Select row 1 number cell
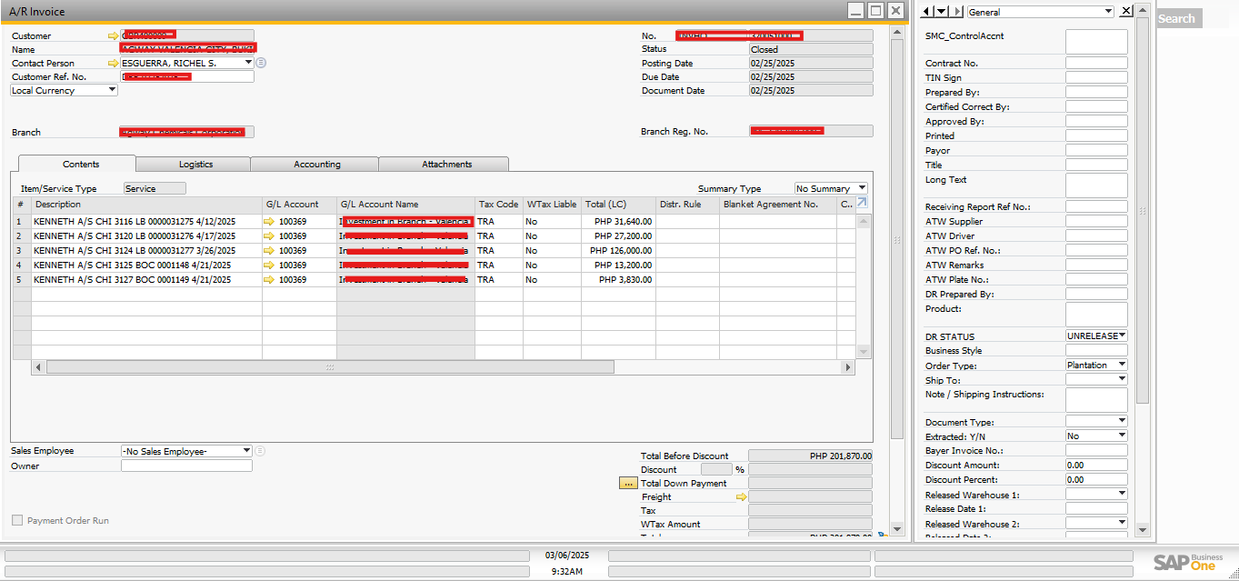This screenshot has width=1239, height=581. 22,222
